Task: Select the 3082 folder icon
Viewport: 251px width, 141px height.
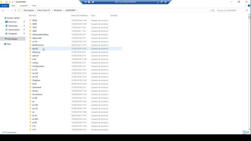Action: (x=30, y=31)
